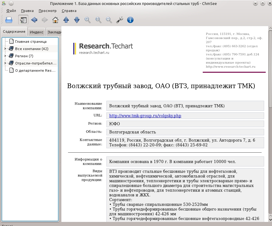Click the forward arrow icon
The width and height of the screenshot is (272, 226).
tap(45, 20)
